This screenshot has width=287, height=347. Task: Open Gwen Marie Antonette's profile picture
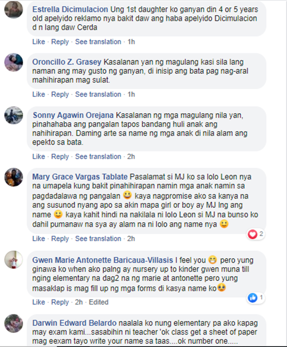[x=13, y=260]
